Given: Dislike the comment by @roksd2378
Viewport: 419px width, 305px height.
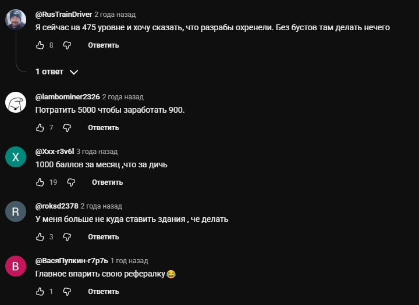Looking at the screenshot, I should point(67,236).
